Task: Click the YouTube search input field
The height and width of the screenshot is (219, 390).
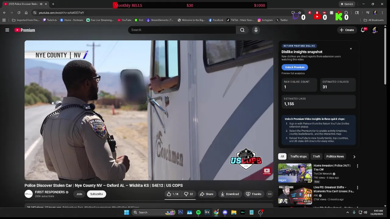Action: [x=182, y=30]
